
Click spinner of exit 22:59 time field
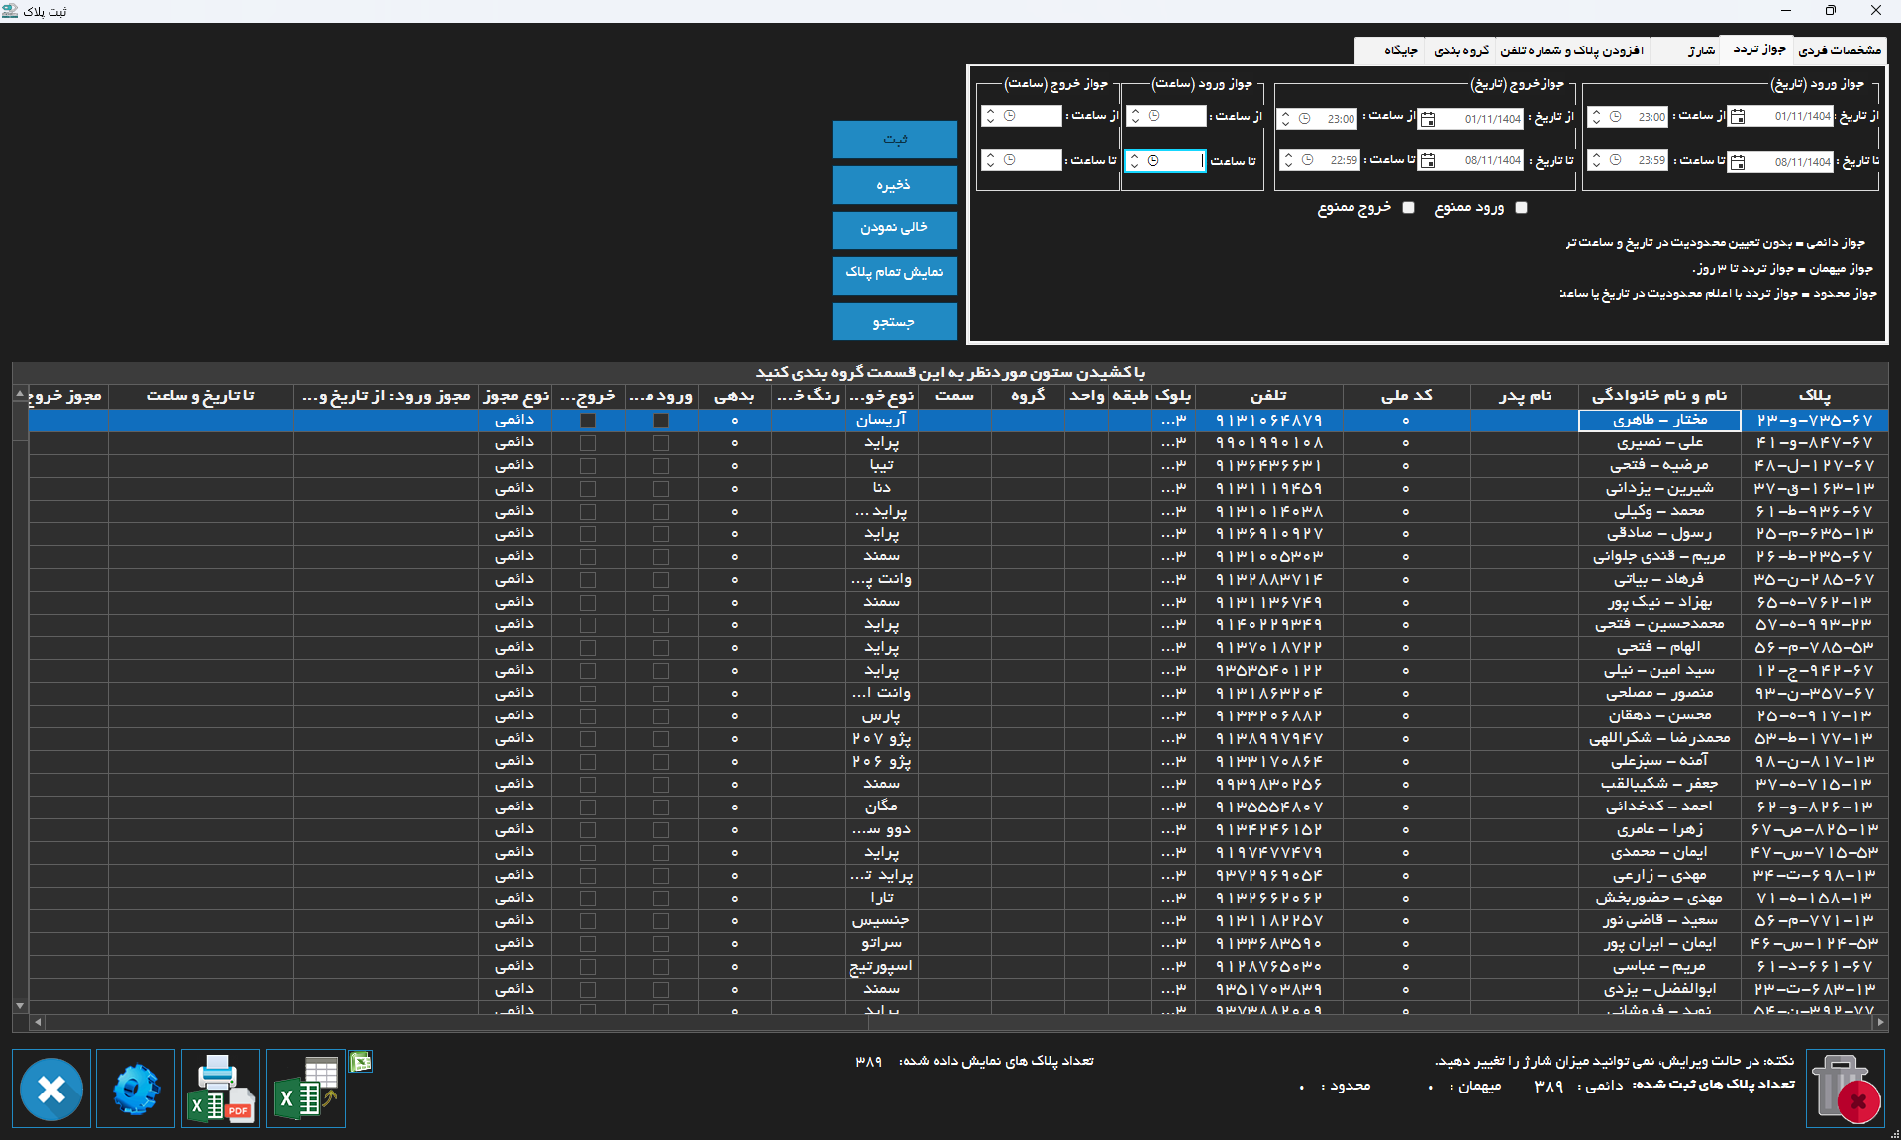pos(1287,160)
